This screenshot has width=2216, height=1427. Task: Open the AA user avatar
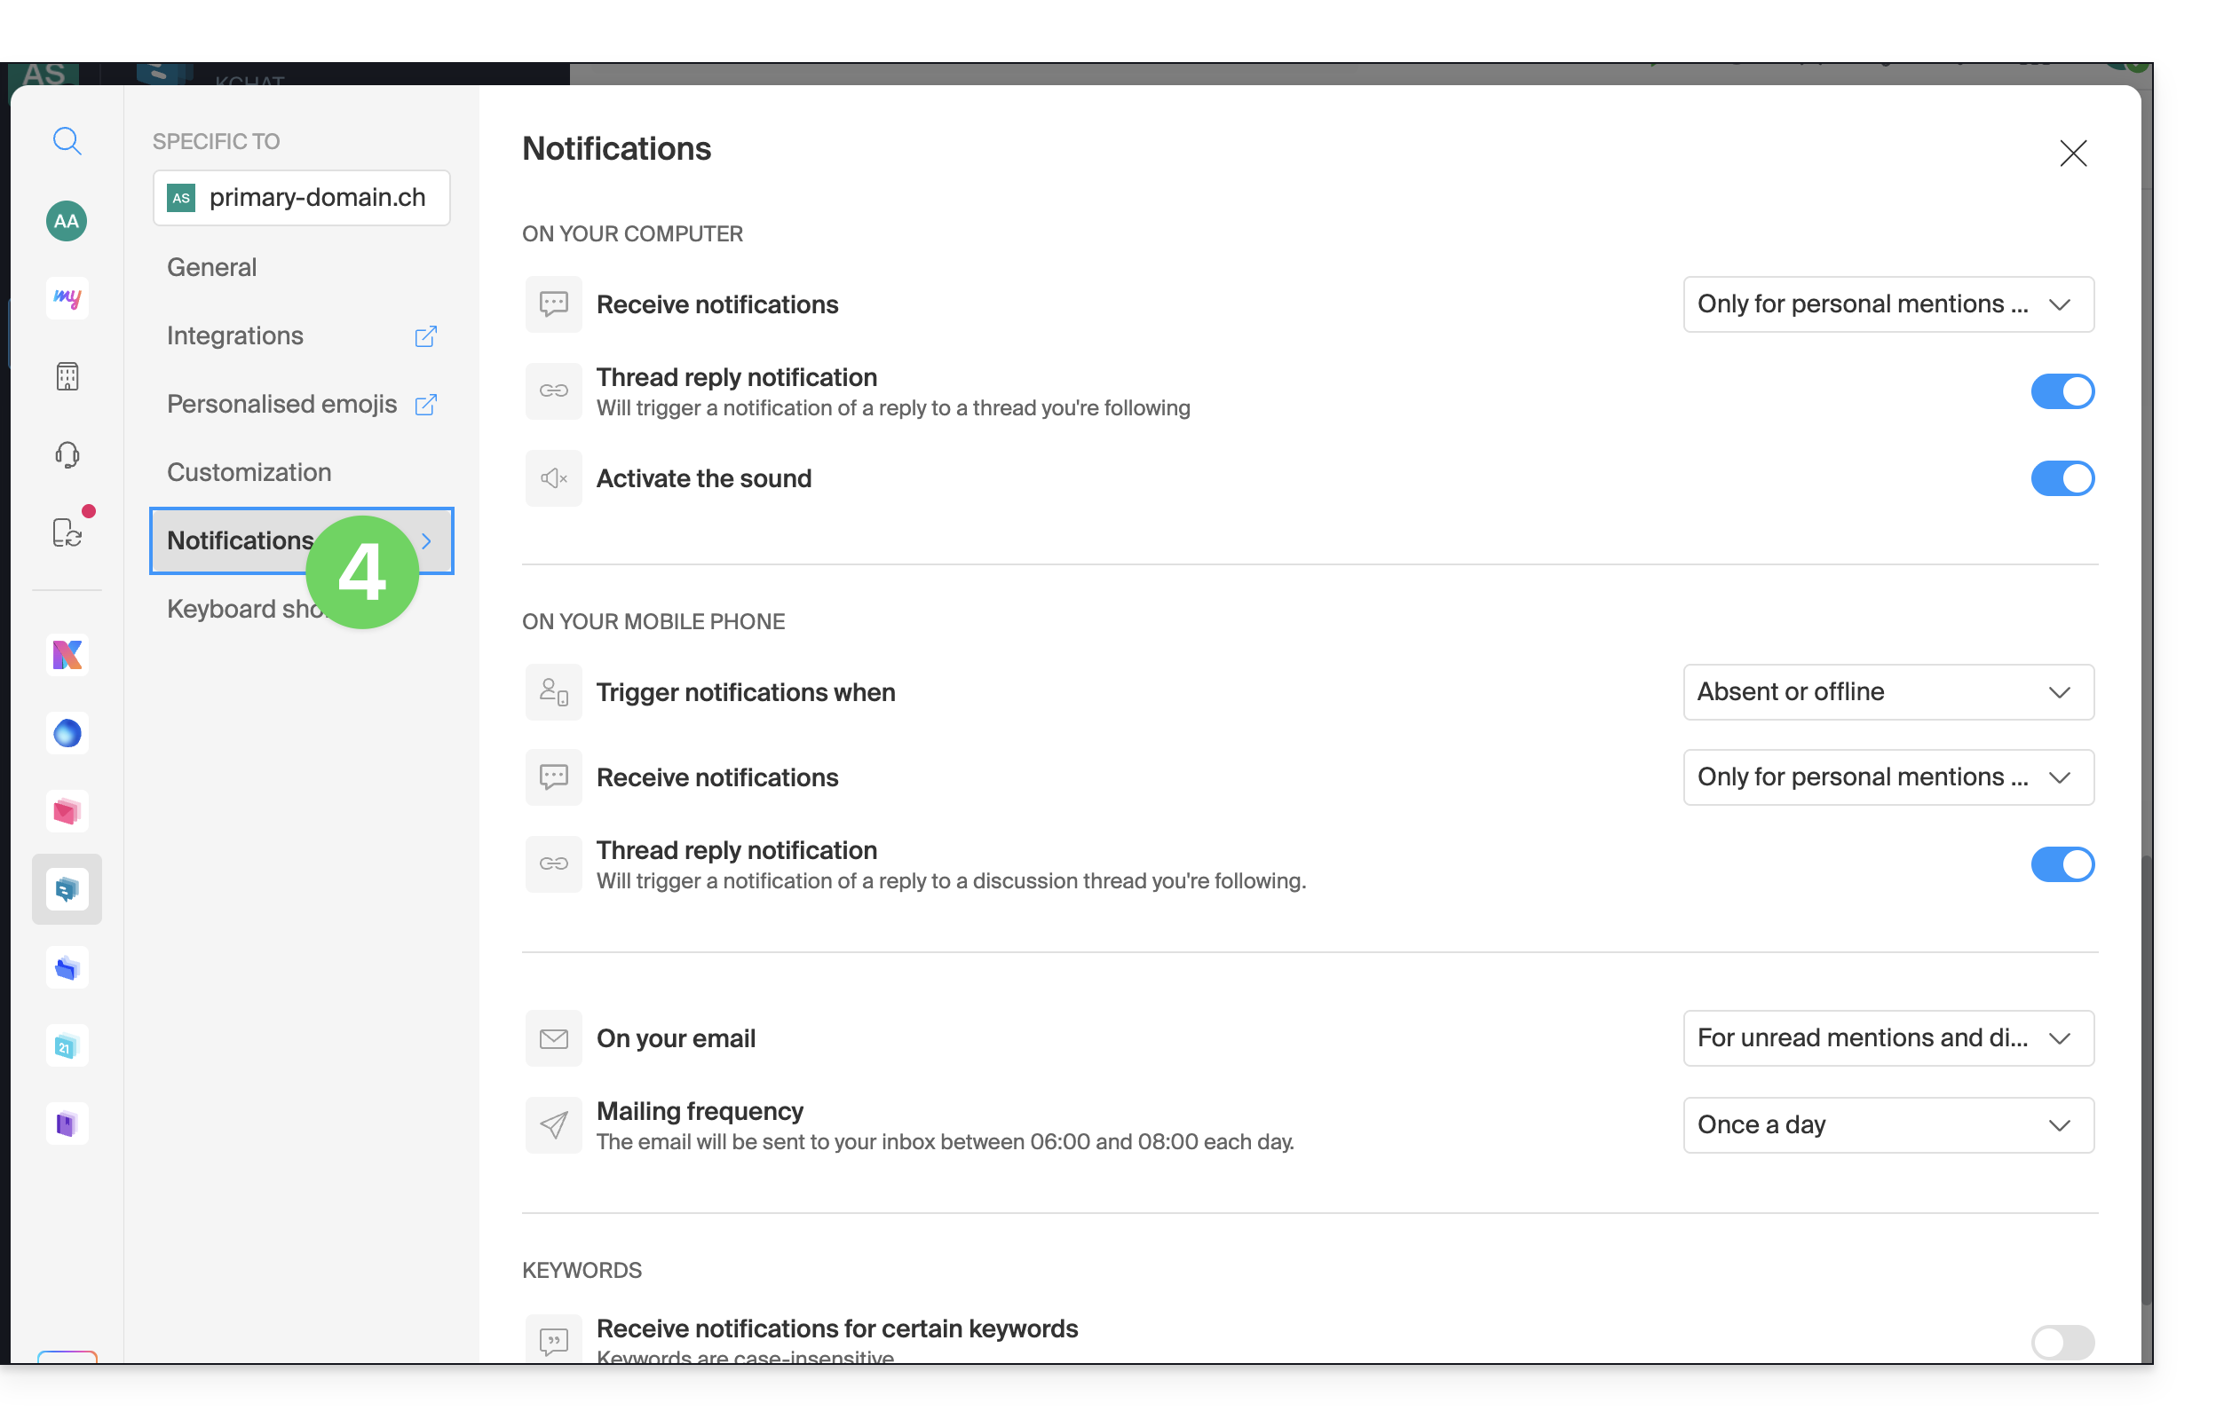coord(67,221)
